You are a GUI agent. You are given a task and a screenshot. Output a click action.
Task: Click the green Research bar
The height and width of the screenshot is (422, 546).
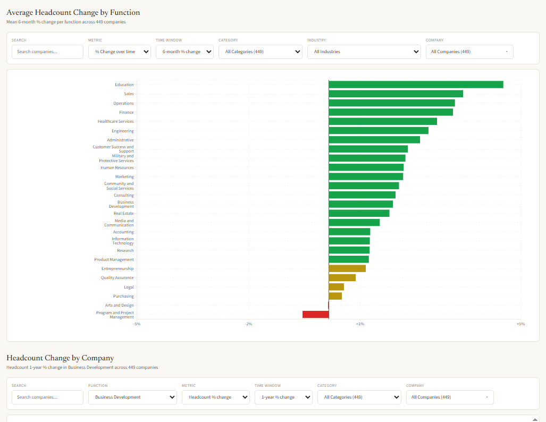pyautogui.click(x=349, y=250)
